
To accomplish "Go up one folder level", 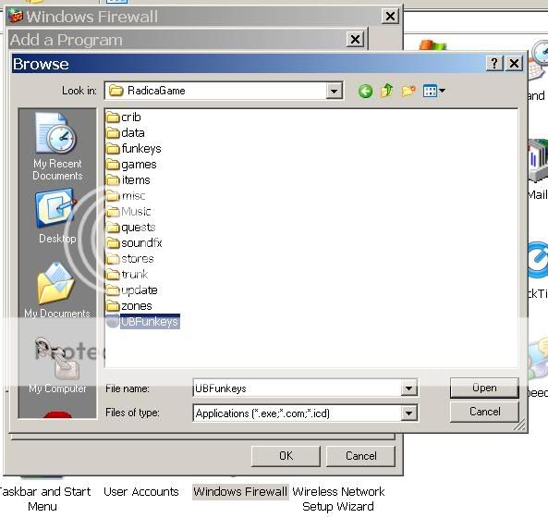I will point(387,91).
